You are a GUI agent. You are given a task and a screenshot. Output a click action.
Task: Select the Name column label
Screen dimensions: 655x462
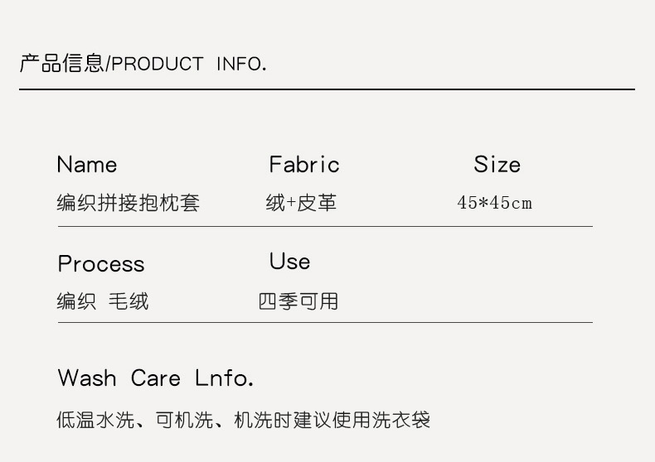(87, 165)
